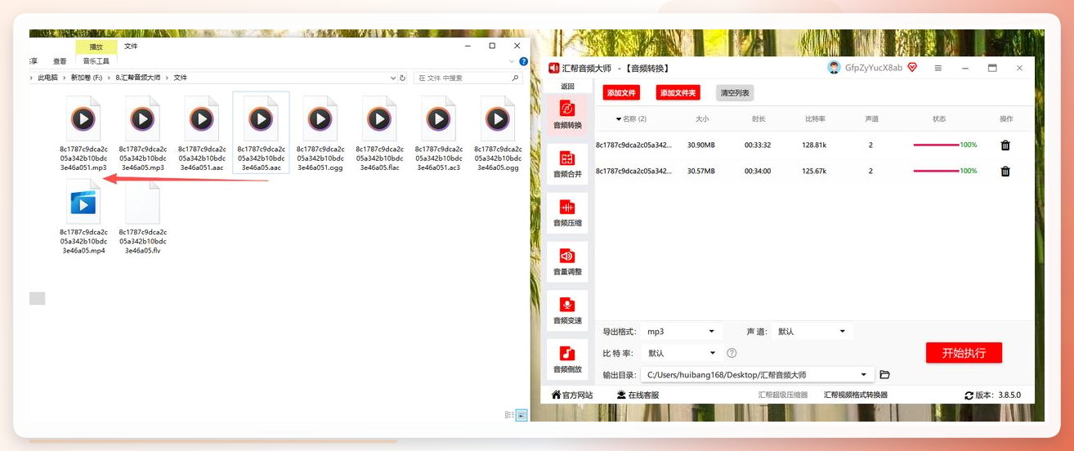Click the help question mark beside 比特率
The height and width of the screenshot is (451, 1074).
[x=732, y=353]
